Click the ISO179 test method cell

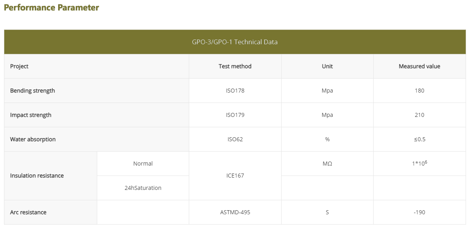pos(235,115)
